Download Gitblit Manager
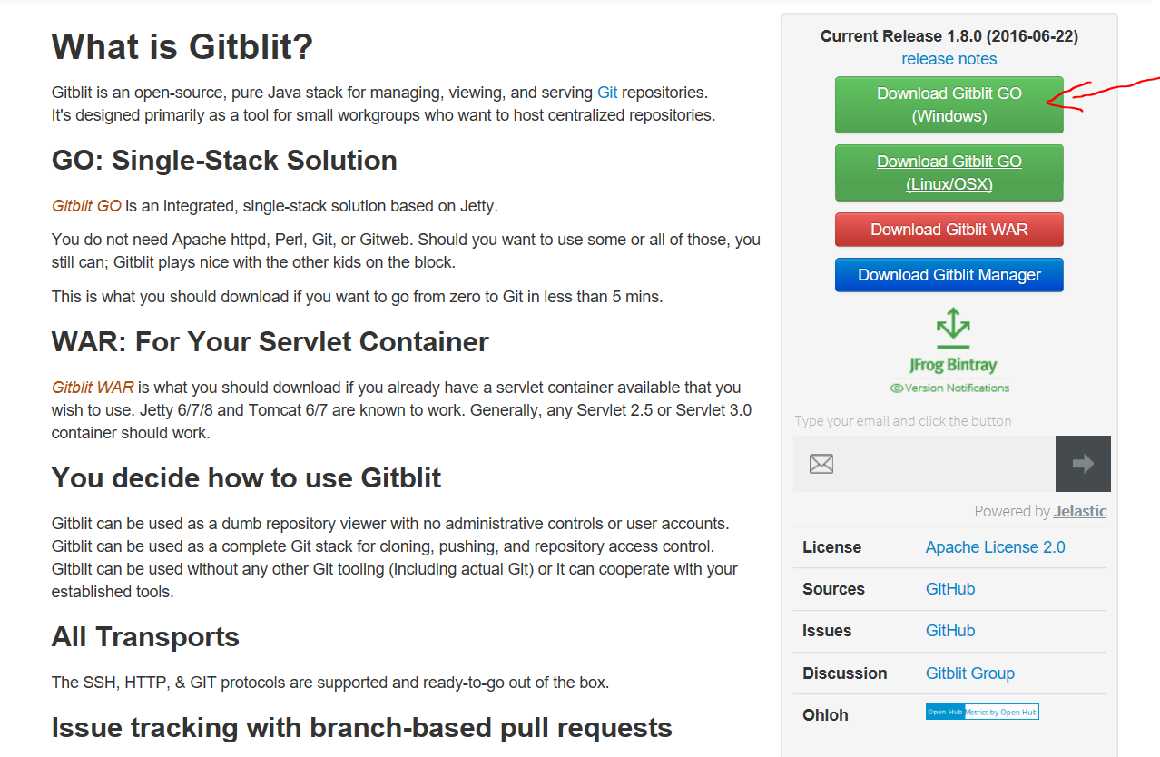Viewport: 1160px width, 757px height. pos(949,274)
